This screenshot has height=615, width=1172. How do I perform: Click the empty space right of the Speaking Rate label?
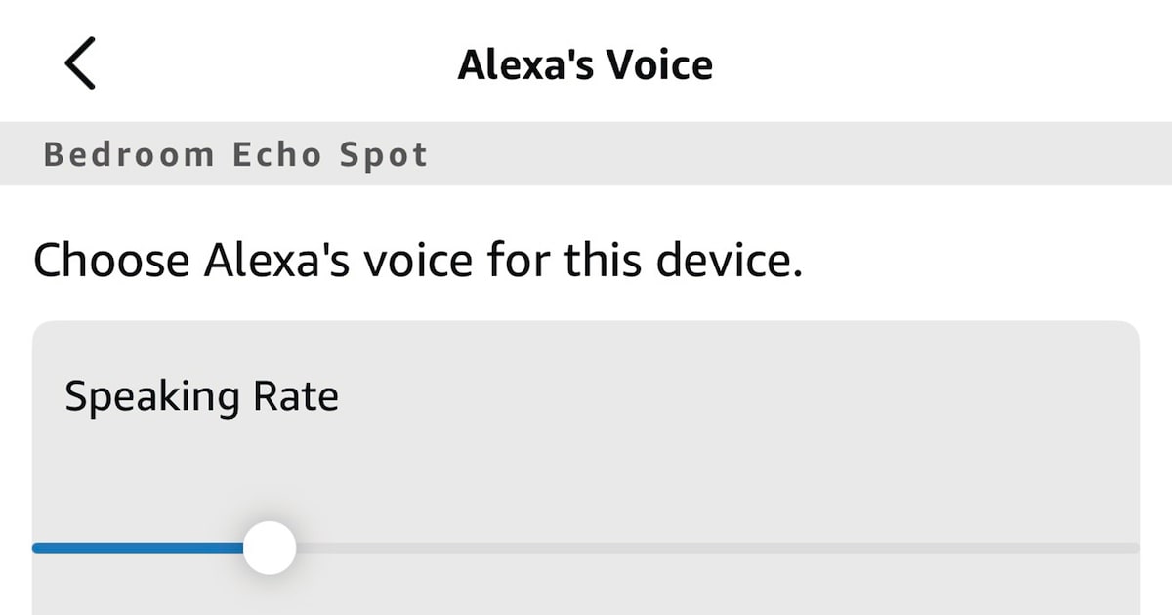[x=732, y=397]
